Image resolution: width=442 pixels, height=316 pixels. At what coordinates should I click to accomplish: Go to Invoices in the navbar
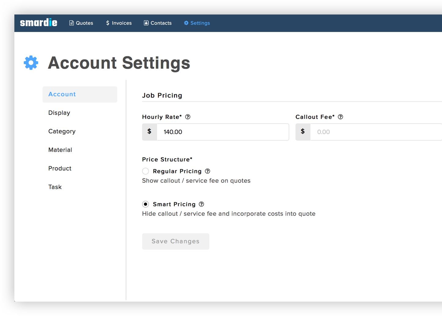(119, 23)
